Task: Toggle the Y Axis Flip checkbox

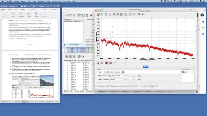Action: coord(137,80)
